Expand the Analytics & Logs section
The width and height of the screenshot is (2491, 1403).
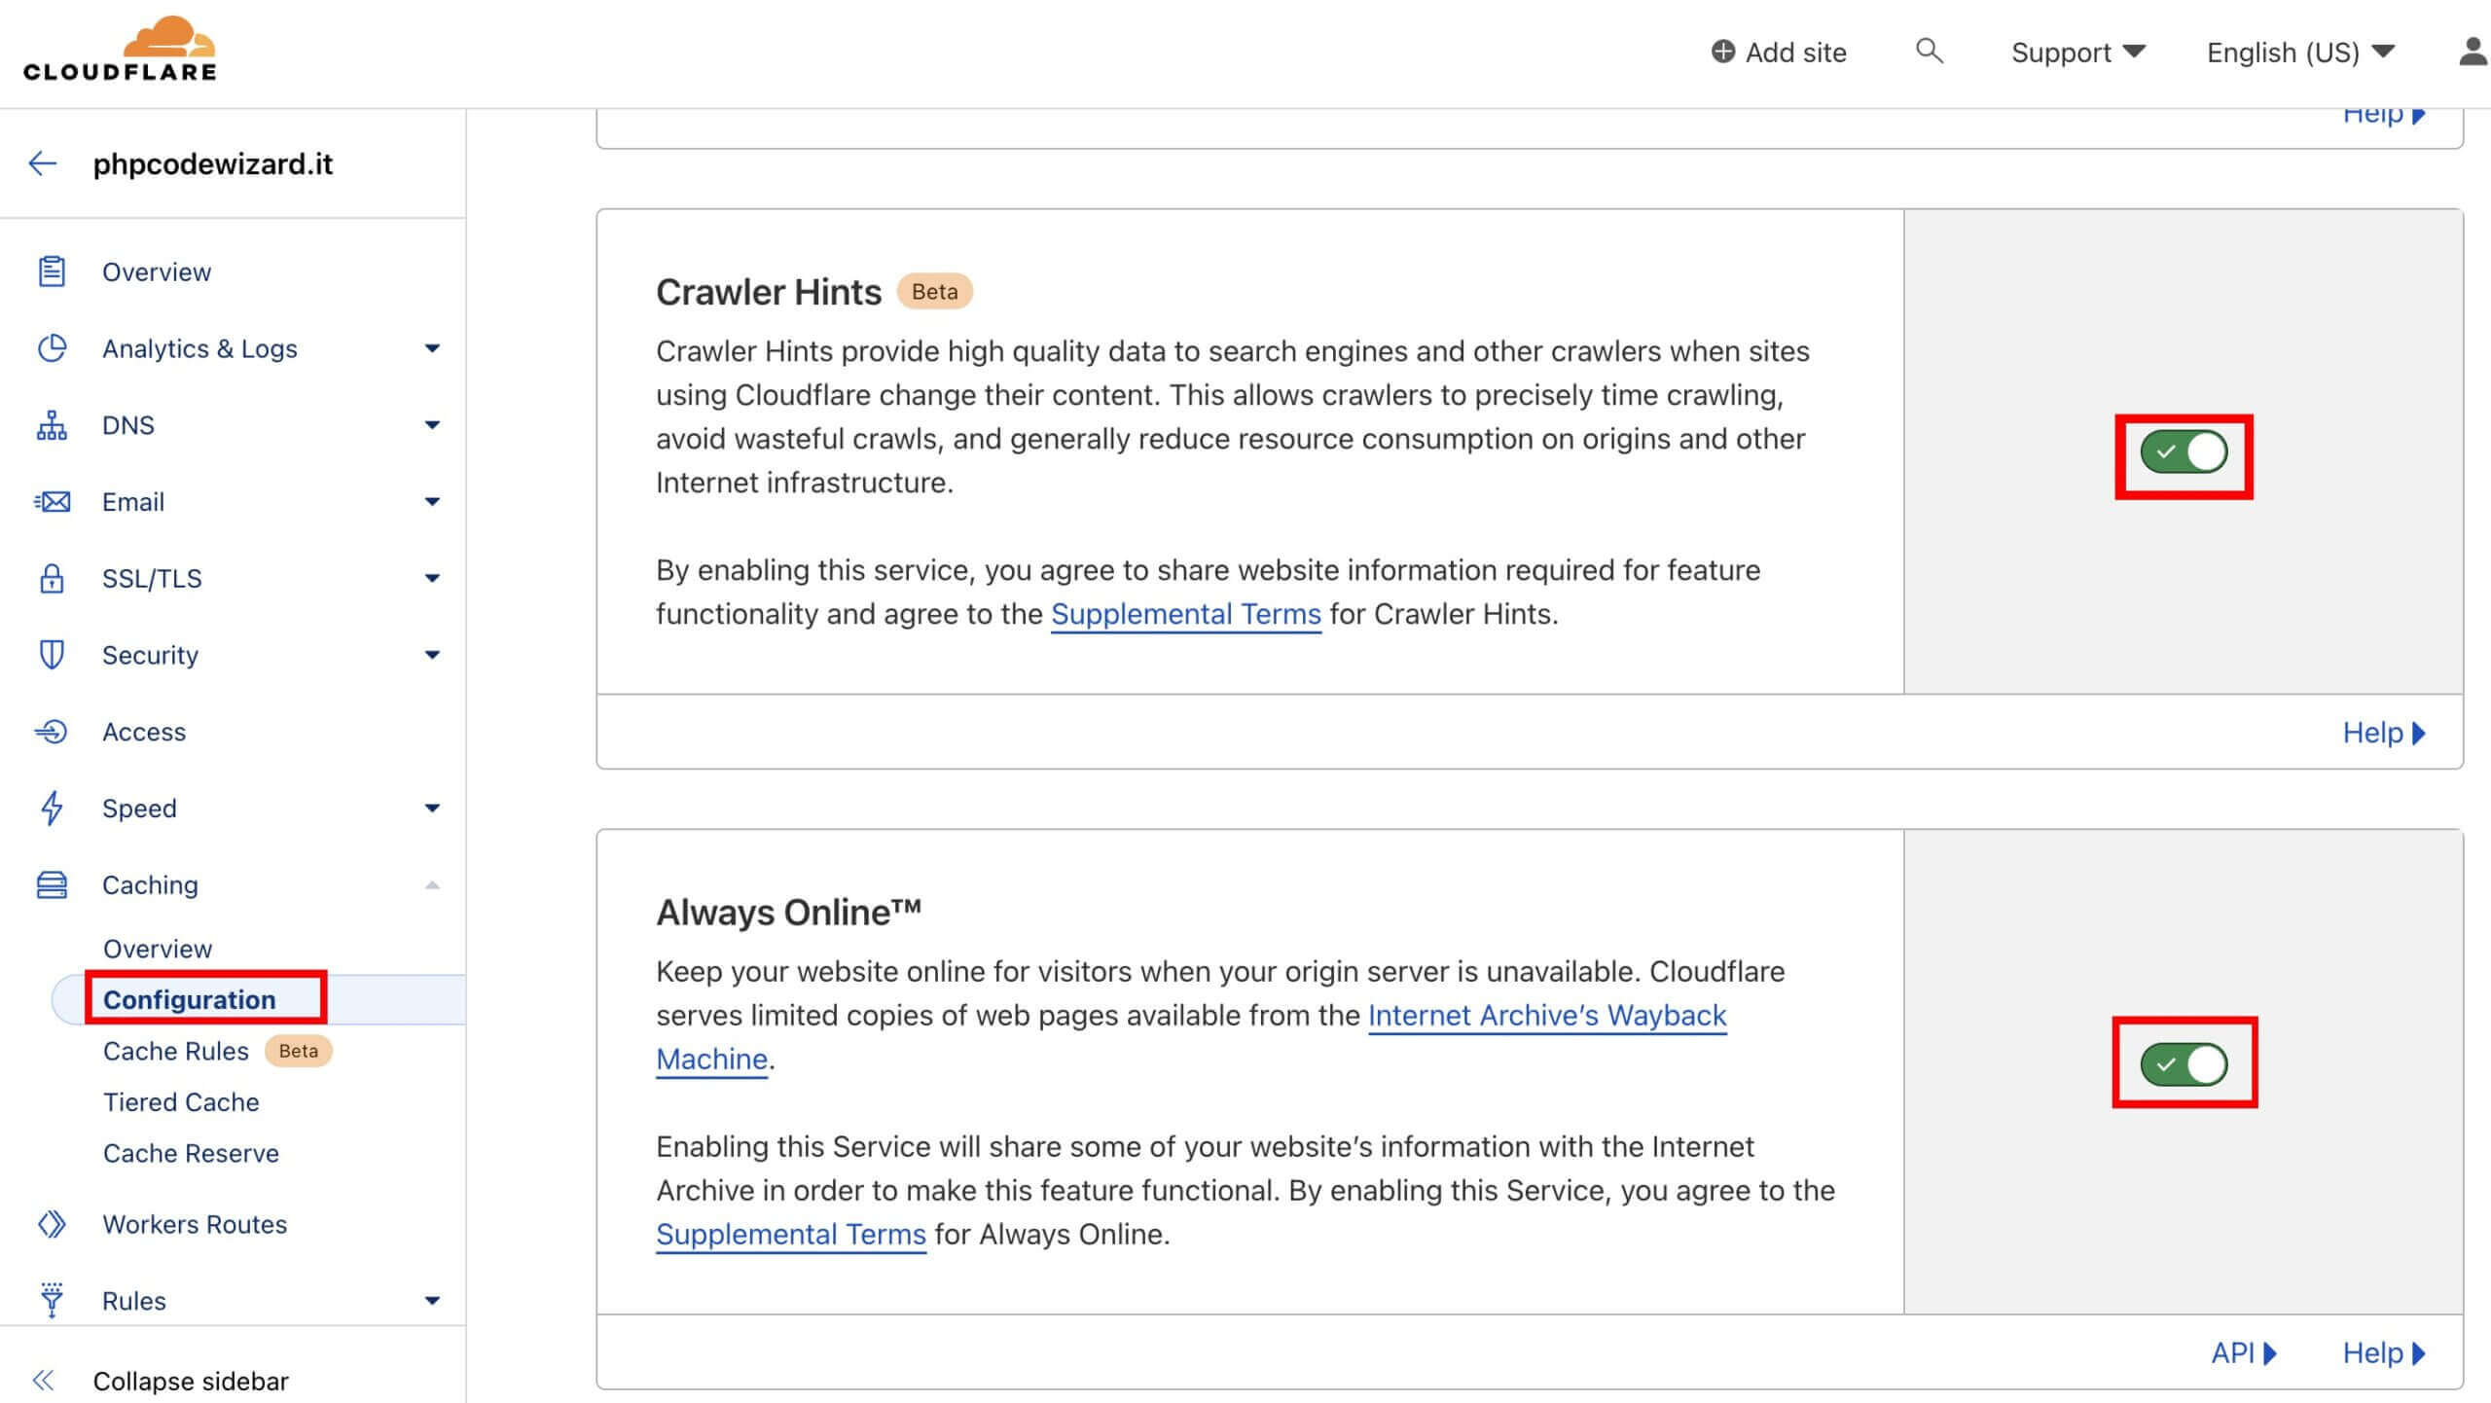431,349
